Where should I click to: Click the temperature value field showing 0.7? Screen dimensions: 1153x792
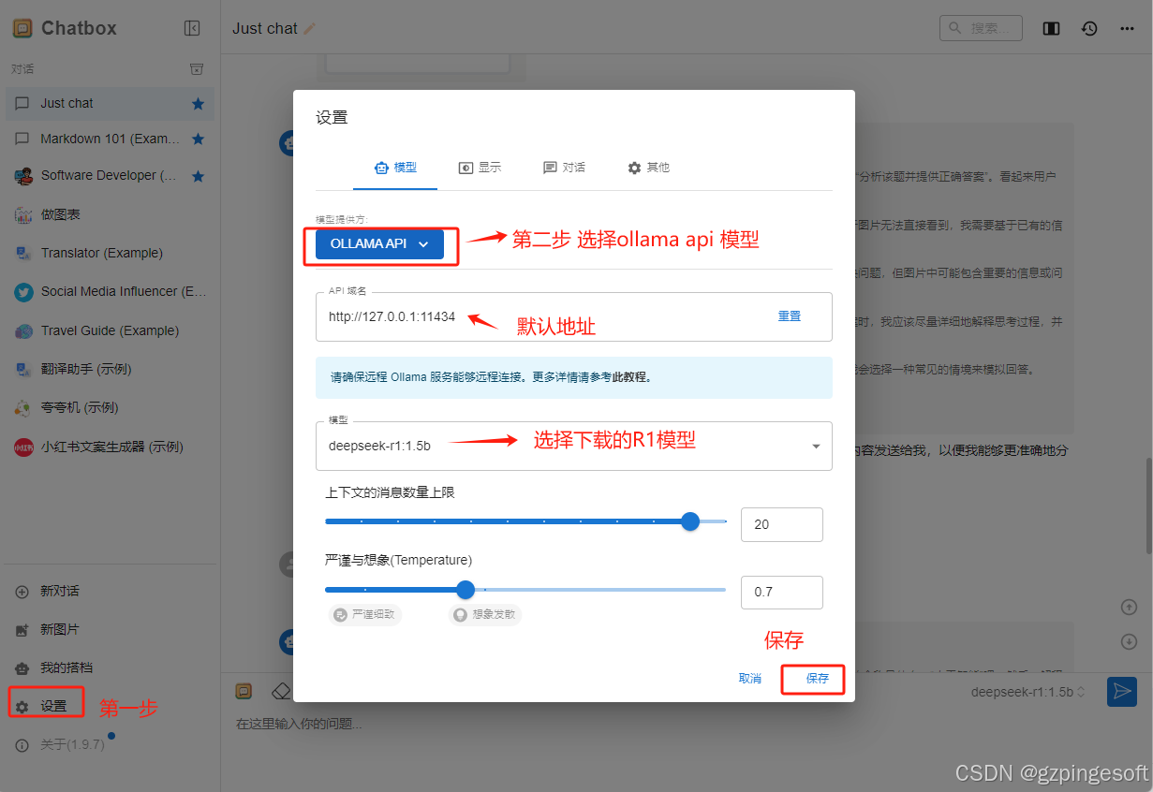coord(782,593)
